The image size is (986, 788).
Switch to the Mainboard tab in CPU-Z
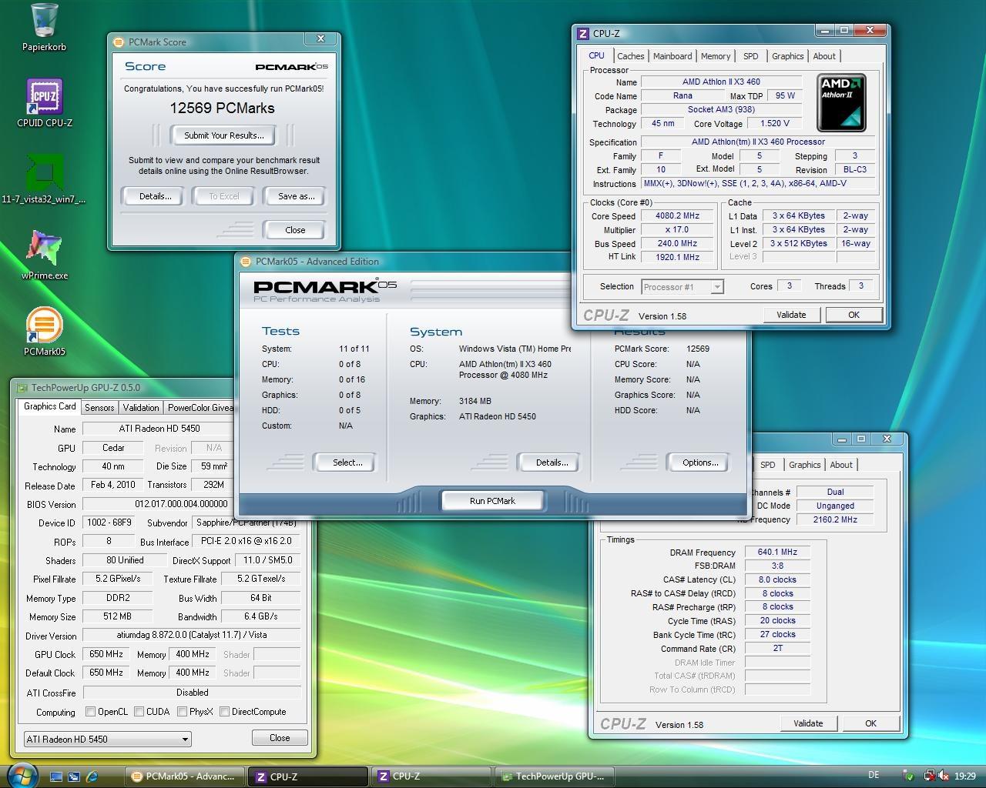coord(672,56)
